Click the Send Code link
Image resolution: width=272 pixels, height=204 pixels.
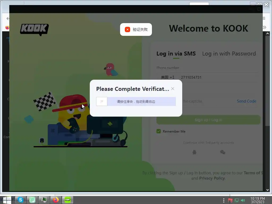tap(246, 101)
